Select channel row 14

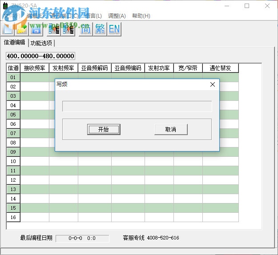tap(13, 199)
